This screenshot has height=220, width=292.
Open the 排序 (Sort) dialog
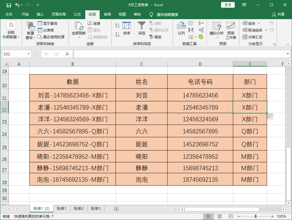pos(127,29)
